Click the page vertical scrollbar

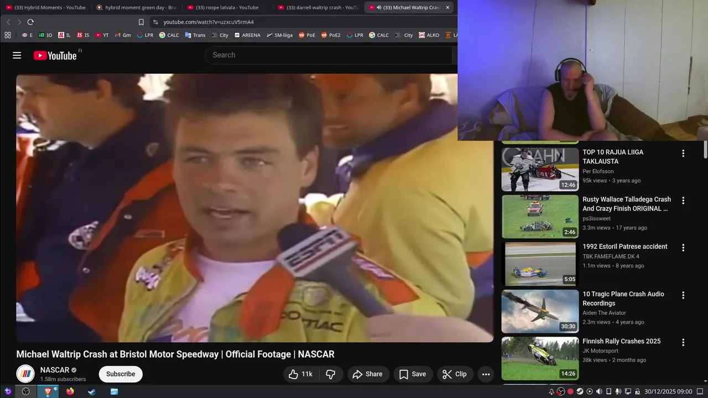click(x=705, y=149)
